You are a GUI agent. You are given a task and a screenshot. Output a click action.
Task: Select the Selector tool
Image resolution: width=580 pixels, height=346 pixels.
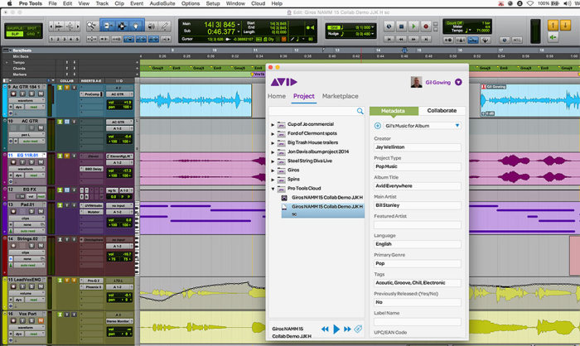click(x=122, y=26)
